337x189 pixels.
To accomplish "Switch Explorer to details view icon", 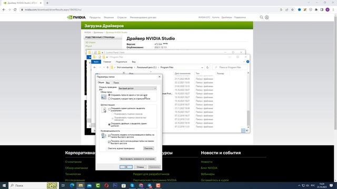I will [243, 131].
